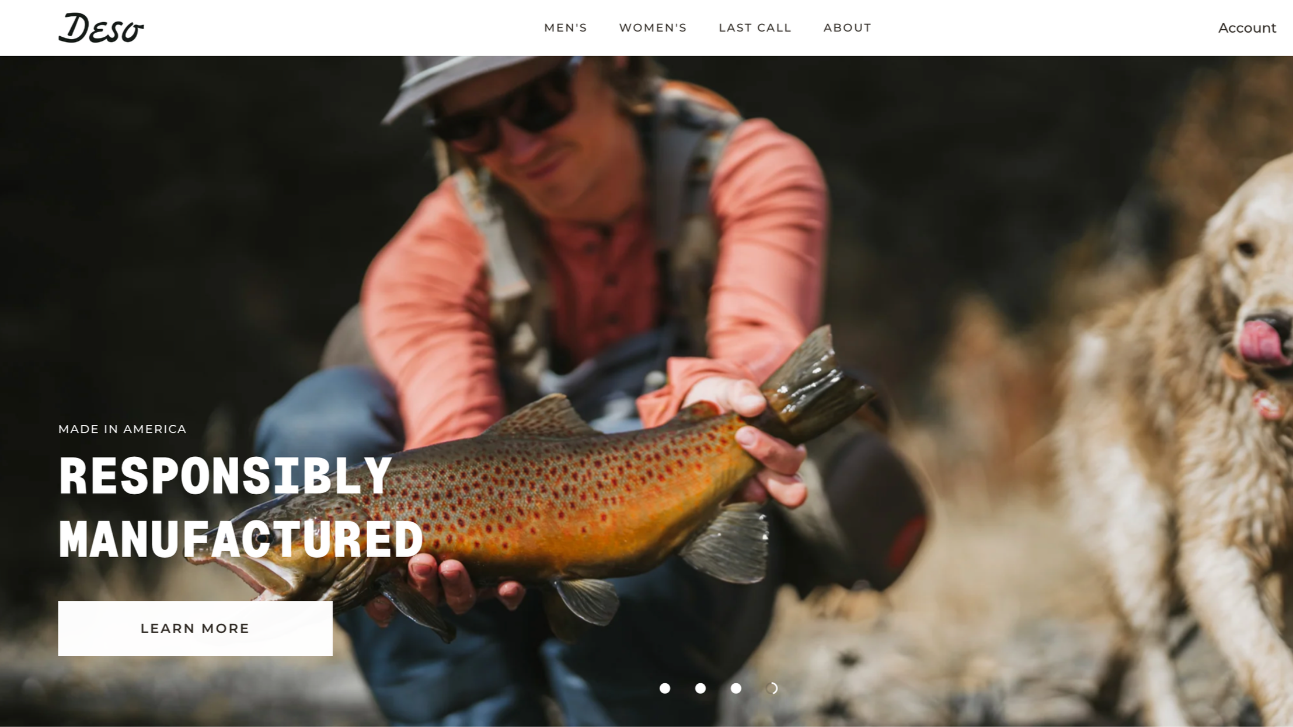Go to the LAST CALL section
1293x727 pixels.
coord(755,27)
